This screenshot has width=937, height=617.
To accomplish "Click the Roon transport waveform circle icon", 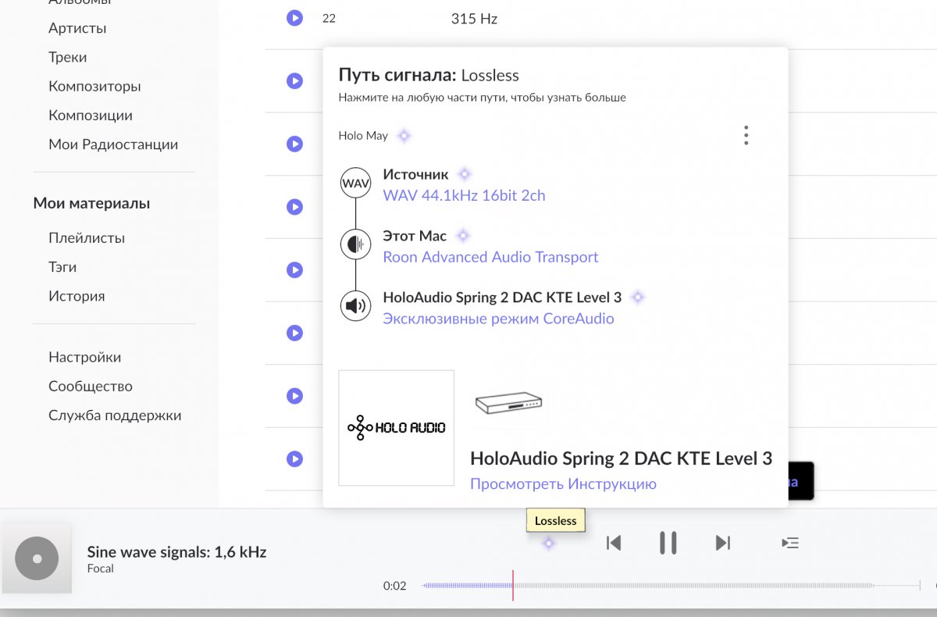I will [355, 244].
